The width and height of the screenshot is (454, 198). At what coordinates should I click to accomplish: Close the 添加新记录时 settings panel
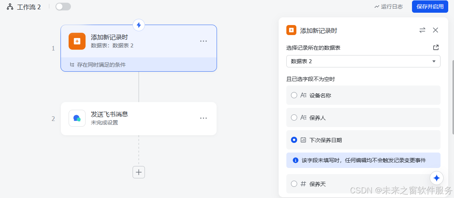coord(436,30)
